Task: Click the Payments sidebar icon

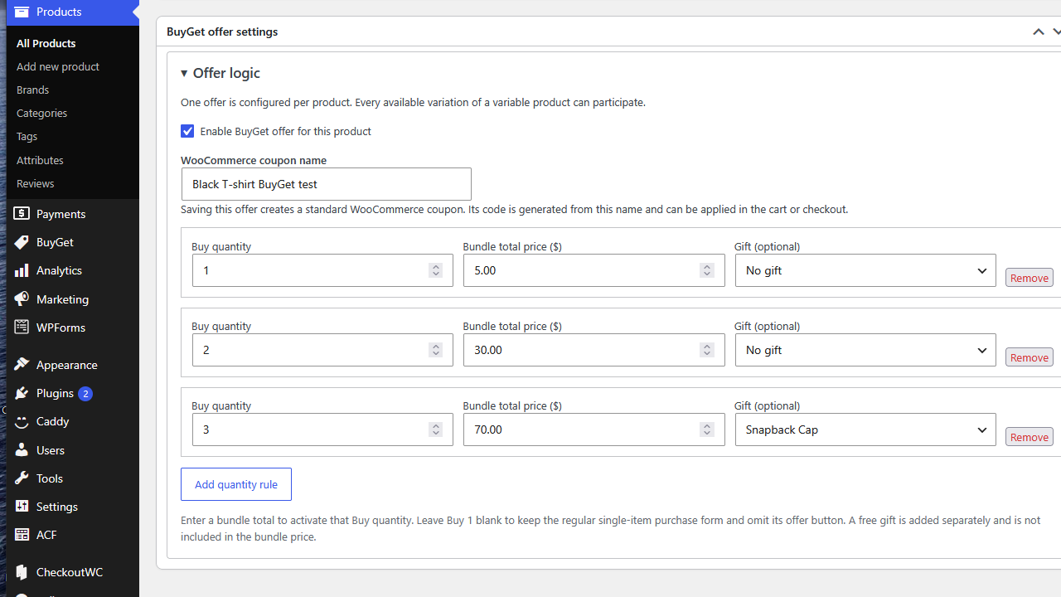Action: point(22,214)
